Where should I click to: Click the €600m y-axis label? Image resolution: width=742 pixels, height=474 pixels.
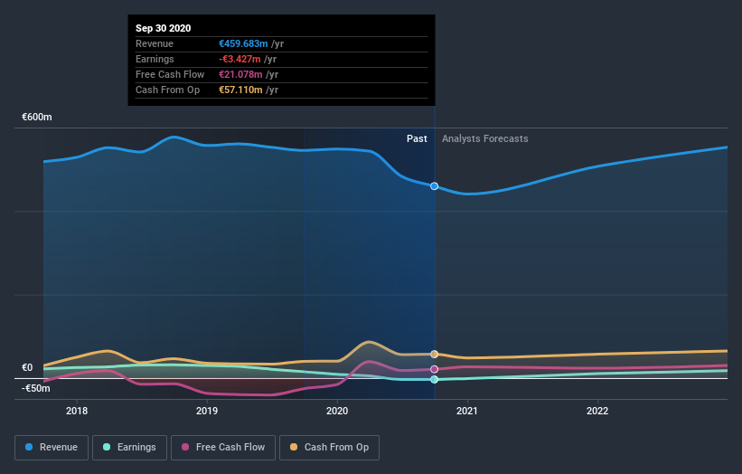37,117
